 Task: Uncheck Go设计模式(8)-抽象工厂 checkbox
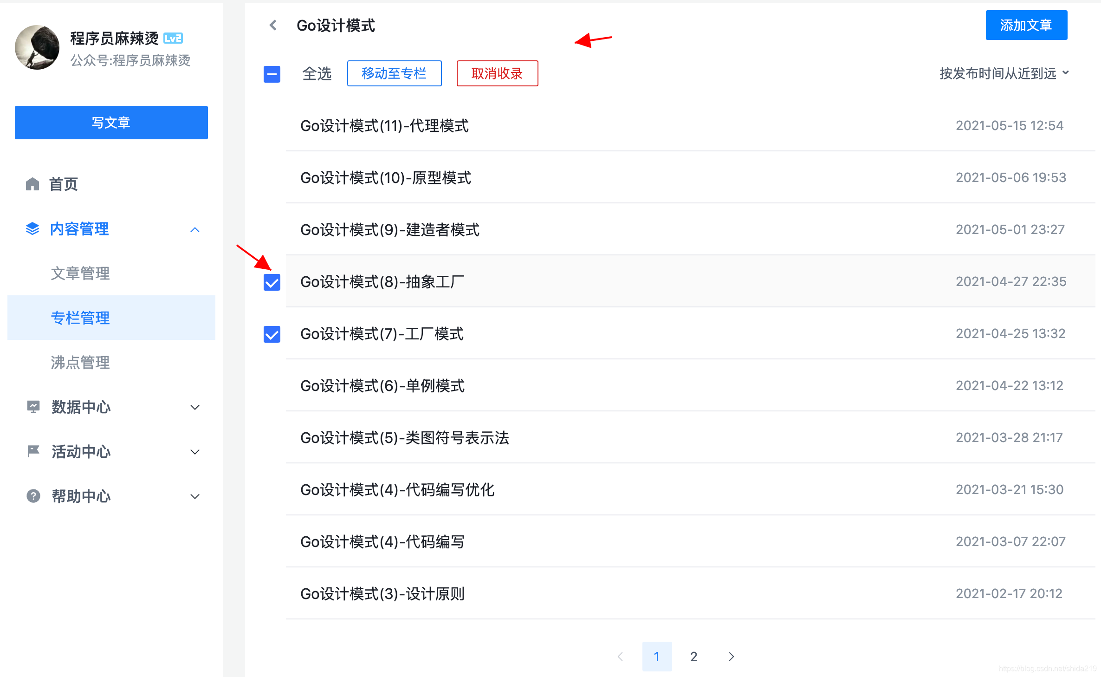[x=272, y=282]
